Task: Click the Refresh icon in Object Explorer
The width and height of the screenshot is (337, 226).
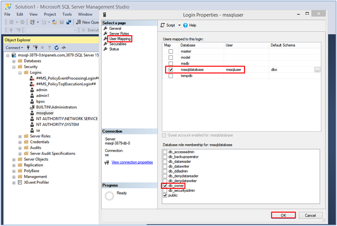Action: 56,47
